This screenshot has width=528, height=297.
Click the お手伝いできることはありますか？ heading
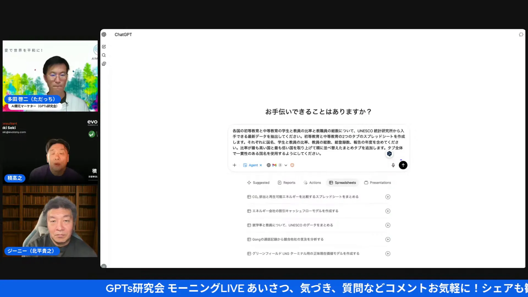(318, 112)
